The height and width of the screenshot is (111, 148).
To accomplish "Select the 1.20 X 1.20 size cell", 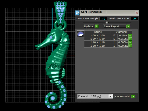I will (x=97, y=46).
